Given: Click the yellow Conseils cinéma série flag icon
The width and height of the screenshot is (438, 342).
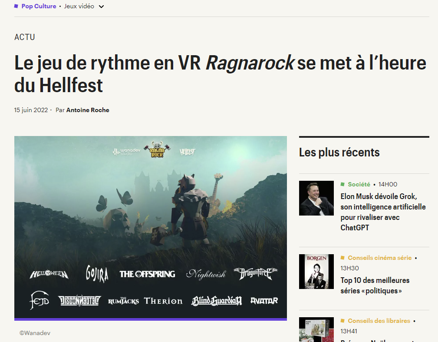Looking at the screenshot, I should 342,258.
